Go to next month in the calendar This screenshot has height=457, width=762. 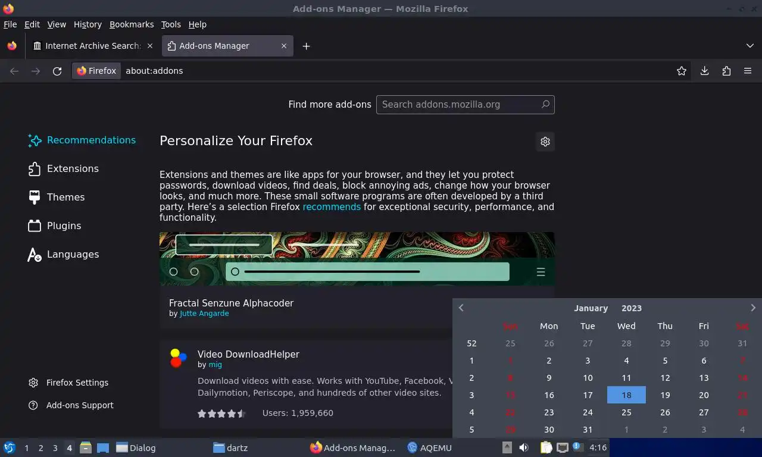pos(752,308)
